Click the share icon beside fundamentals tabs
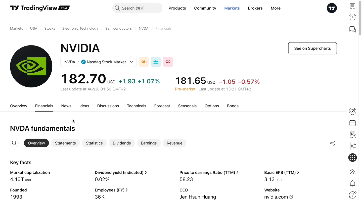The width and height of the screenshot is (362, 200). (332, 143)
